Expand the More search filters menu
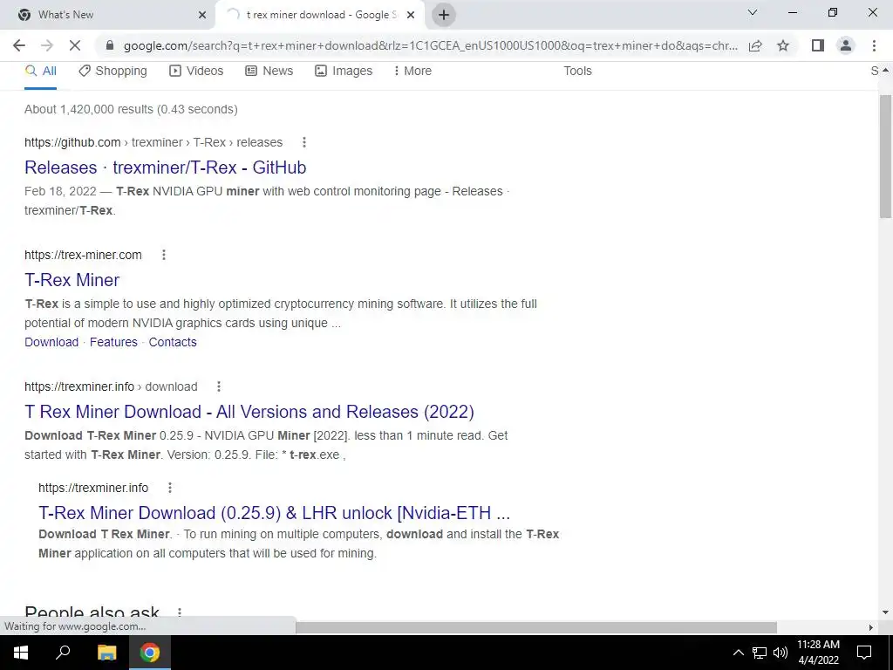Viewport: 893px width, 670px height. pyautogui.click(x=412, y=71)
